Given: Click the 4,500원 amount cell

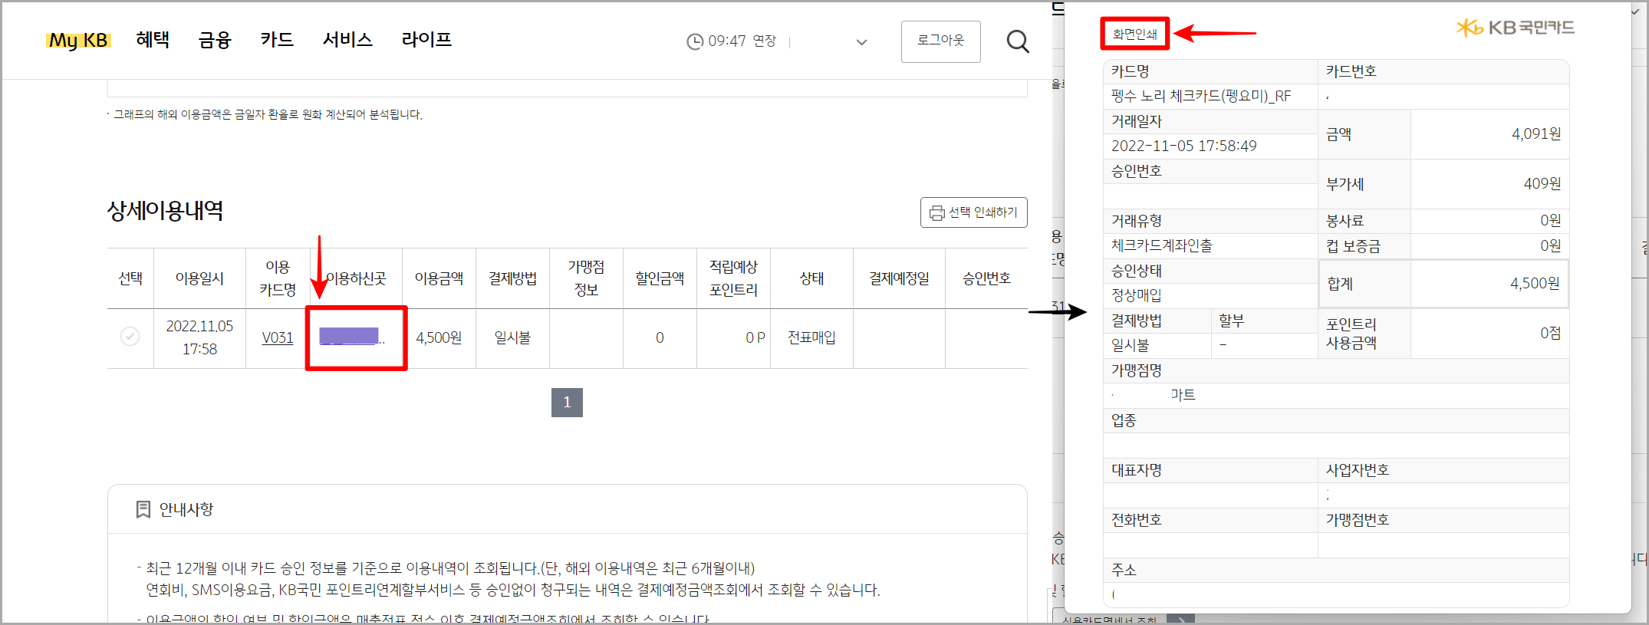Looking at the screenshot, I should [439, 337].
